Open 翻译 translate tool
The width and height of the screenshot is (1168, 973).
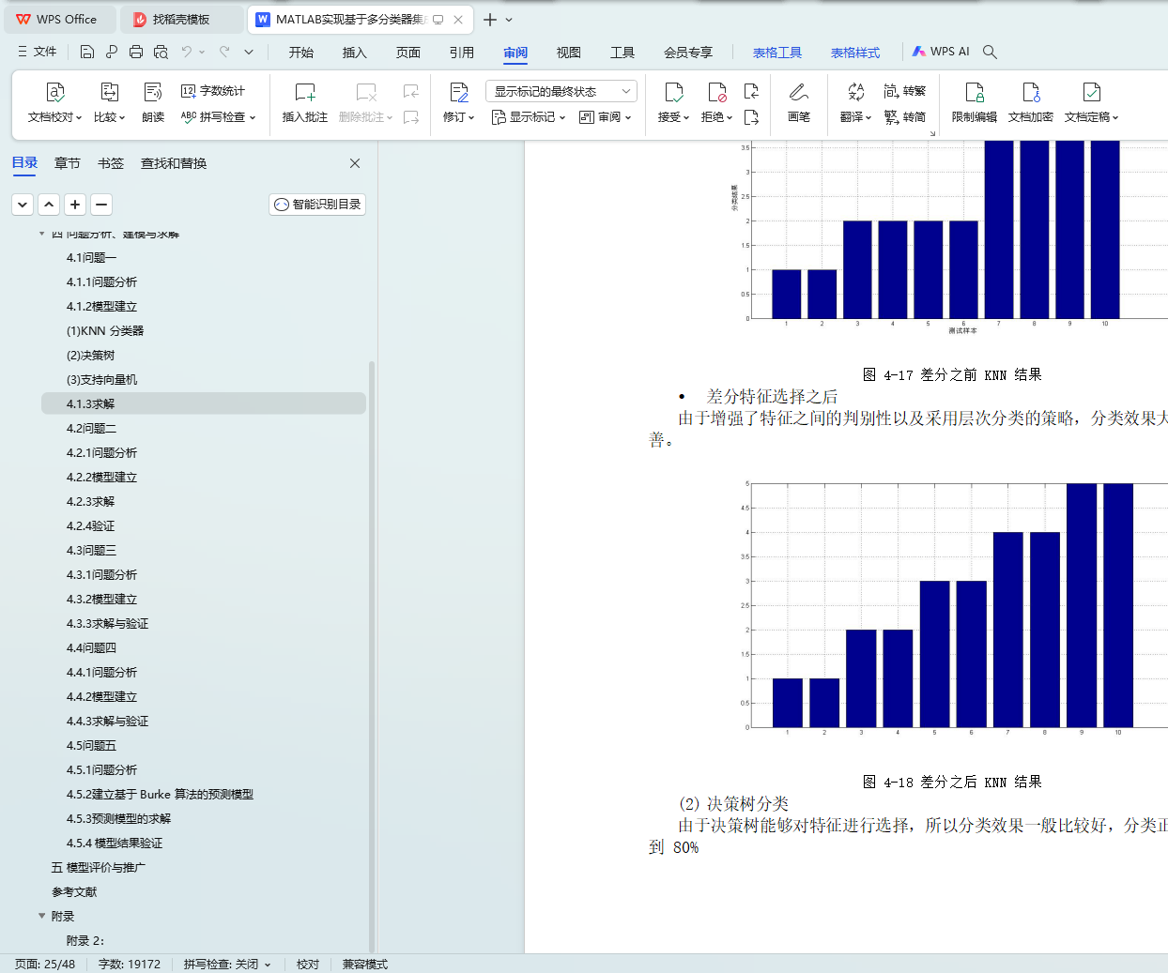point(855,103)
